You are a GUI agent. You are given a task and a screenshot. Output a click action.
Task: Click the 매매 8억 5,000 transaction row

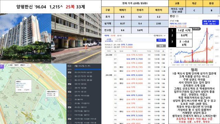coord(135,95)
